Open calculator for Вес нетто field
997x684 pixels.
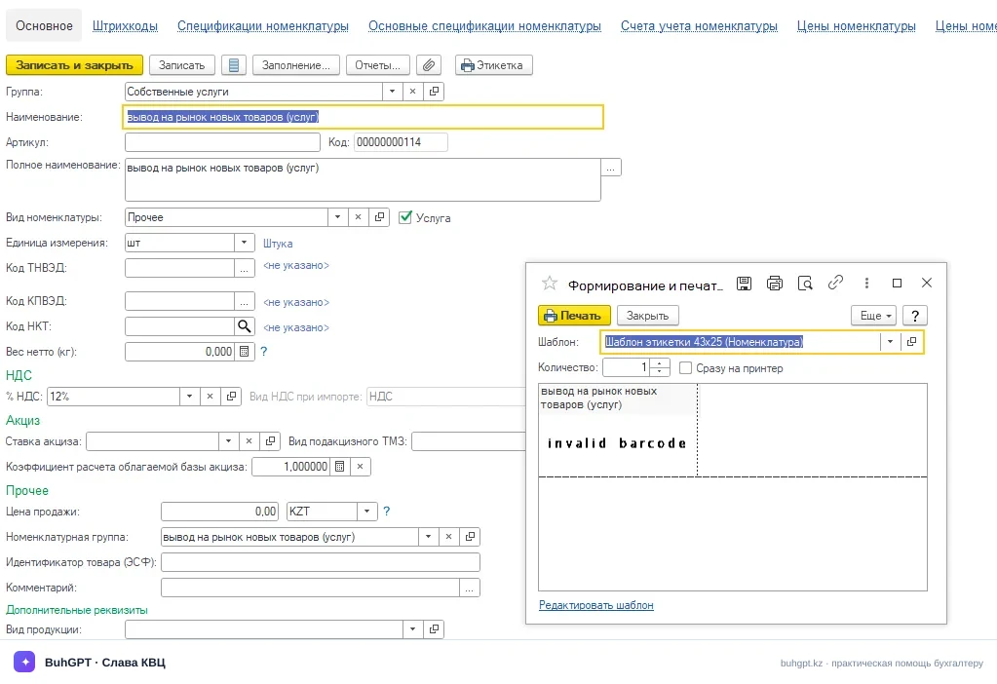tap(245, 352)
